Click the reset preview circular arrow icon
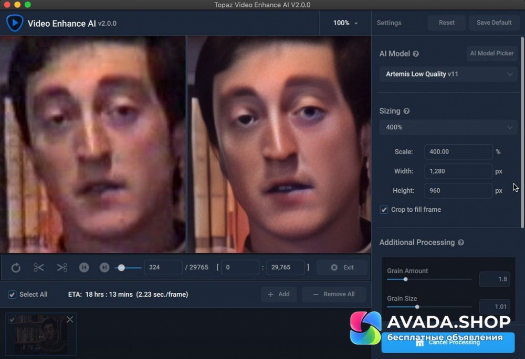Viewport: 525px width, 359px height. [x=16, y=268]
